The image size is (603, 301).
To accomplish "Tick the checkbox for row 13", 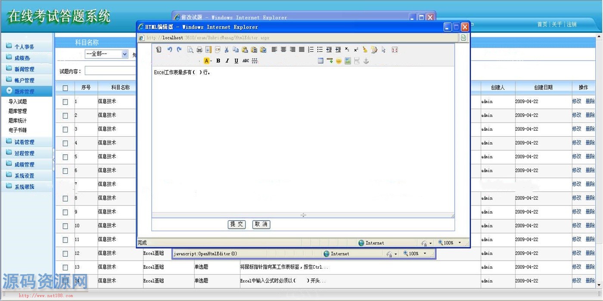I will (65, 267).
